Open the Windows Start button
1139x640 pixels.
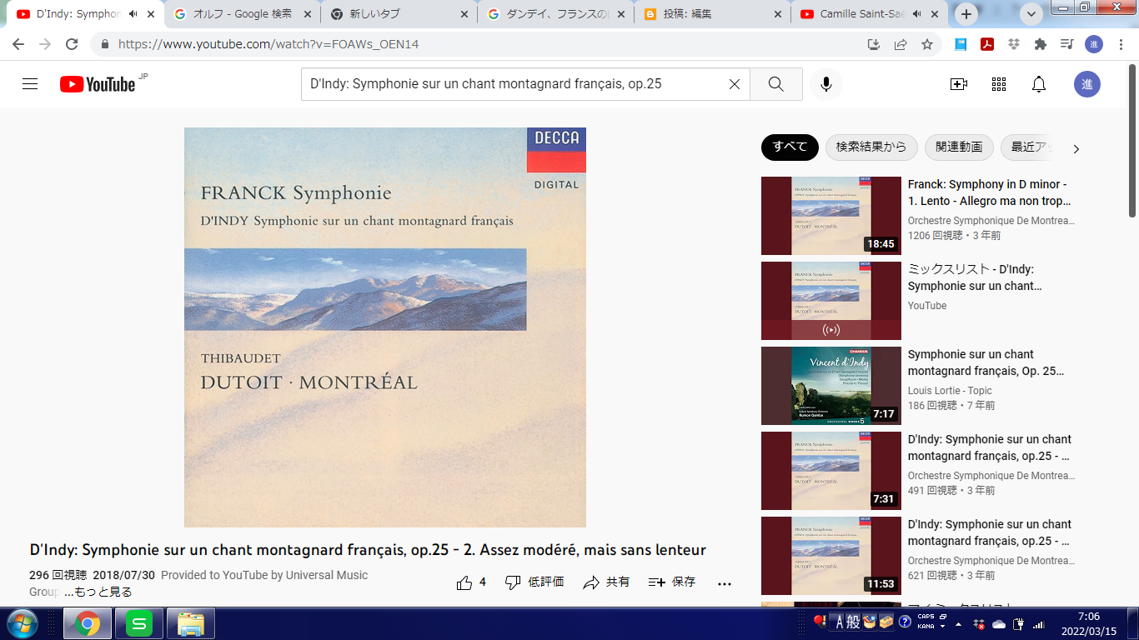click(22, 623)
